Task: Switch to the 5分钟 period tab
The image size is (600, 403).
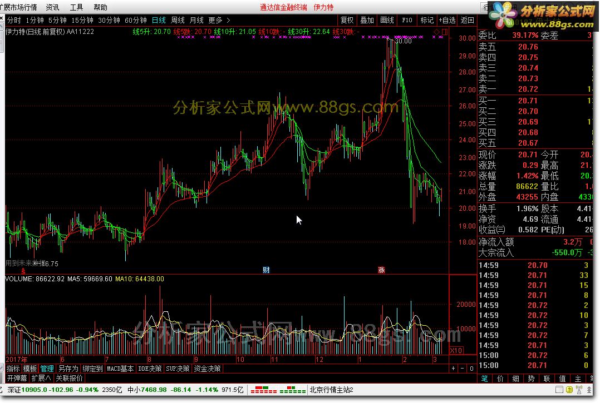Action: coord(57,20)
